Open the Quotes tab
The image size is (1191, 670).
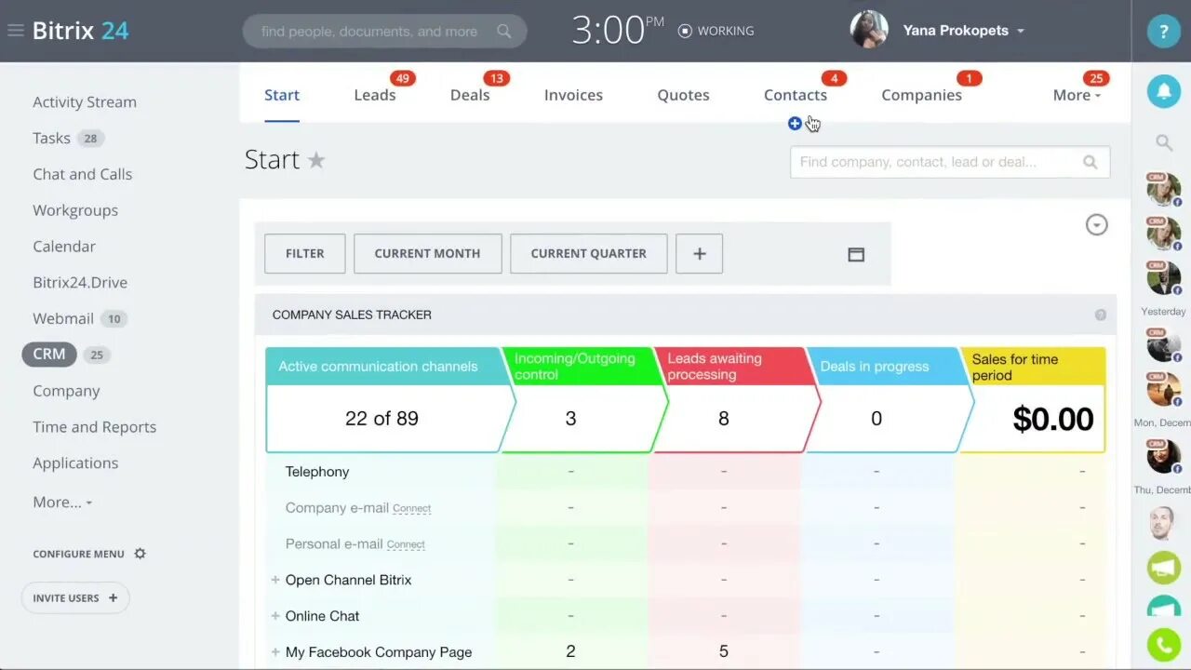click(683, 95)
